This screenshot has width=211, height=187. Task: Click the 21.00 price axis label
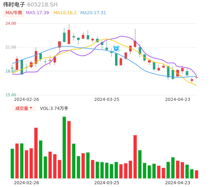11,47
